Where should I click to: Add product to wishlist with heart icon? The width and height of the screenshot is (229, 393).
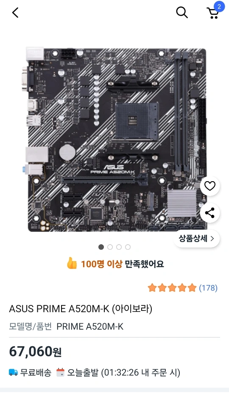coord(210,186)
